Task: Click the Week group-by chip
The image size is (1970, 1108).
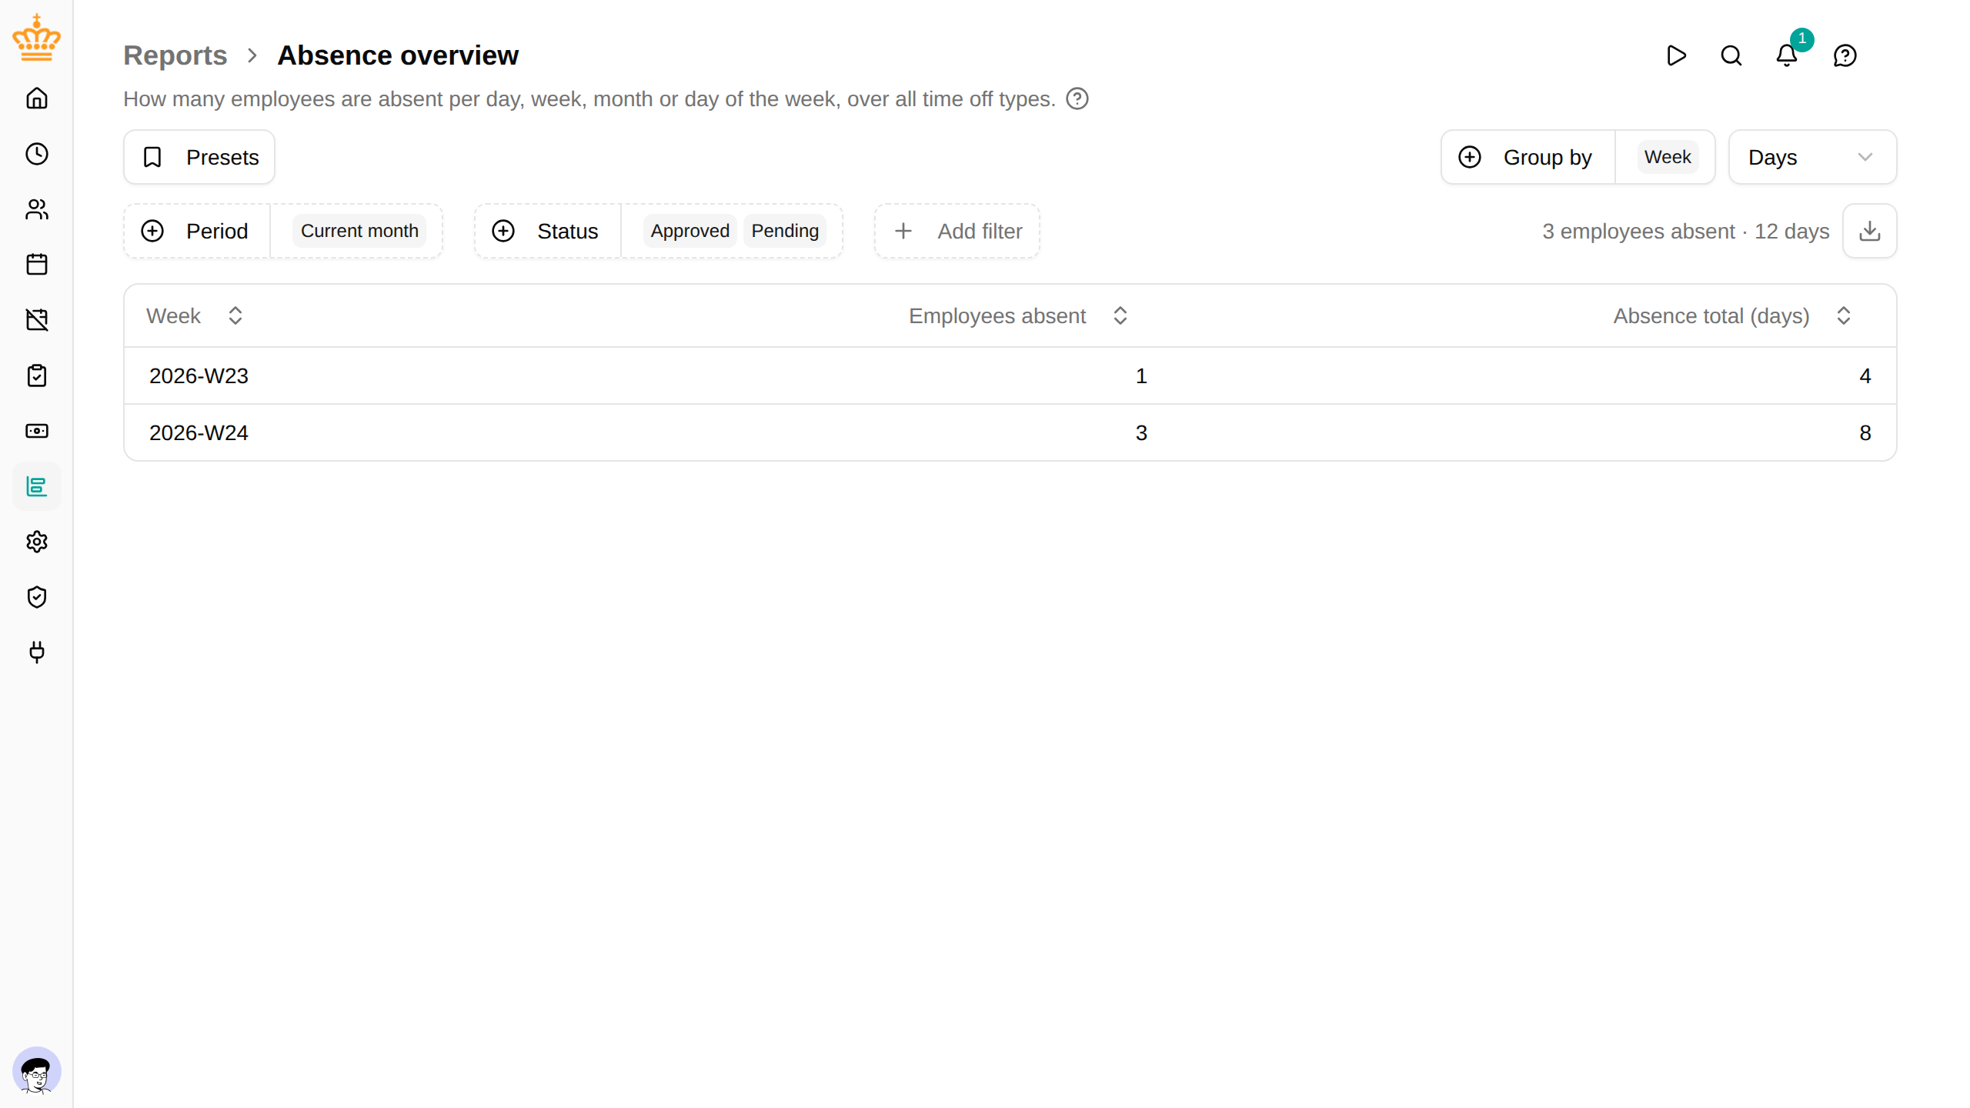Action: tap(1668, 157)
